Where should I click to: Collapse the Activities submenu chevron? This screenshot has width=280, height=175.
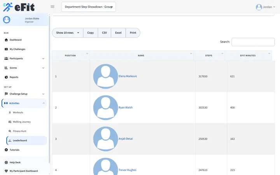44,103
